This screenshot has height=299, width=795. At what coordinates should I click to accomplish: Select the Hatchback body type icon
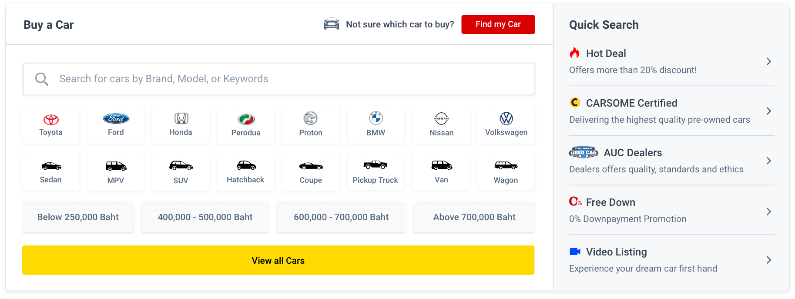coord(246,165)
